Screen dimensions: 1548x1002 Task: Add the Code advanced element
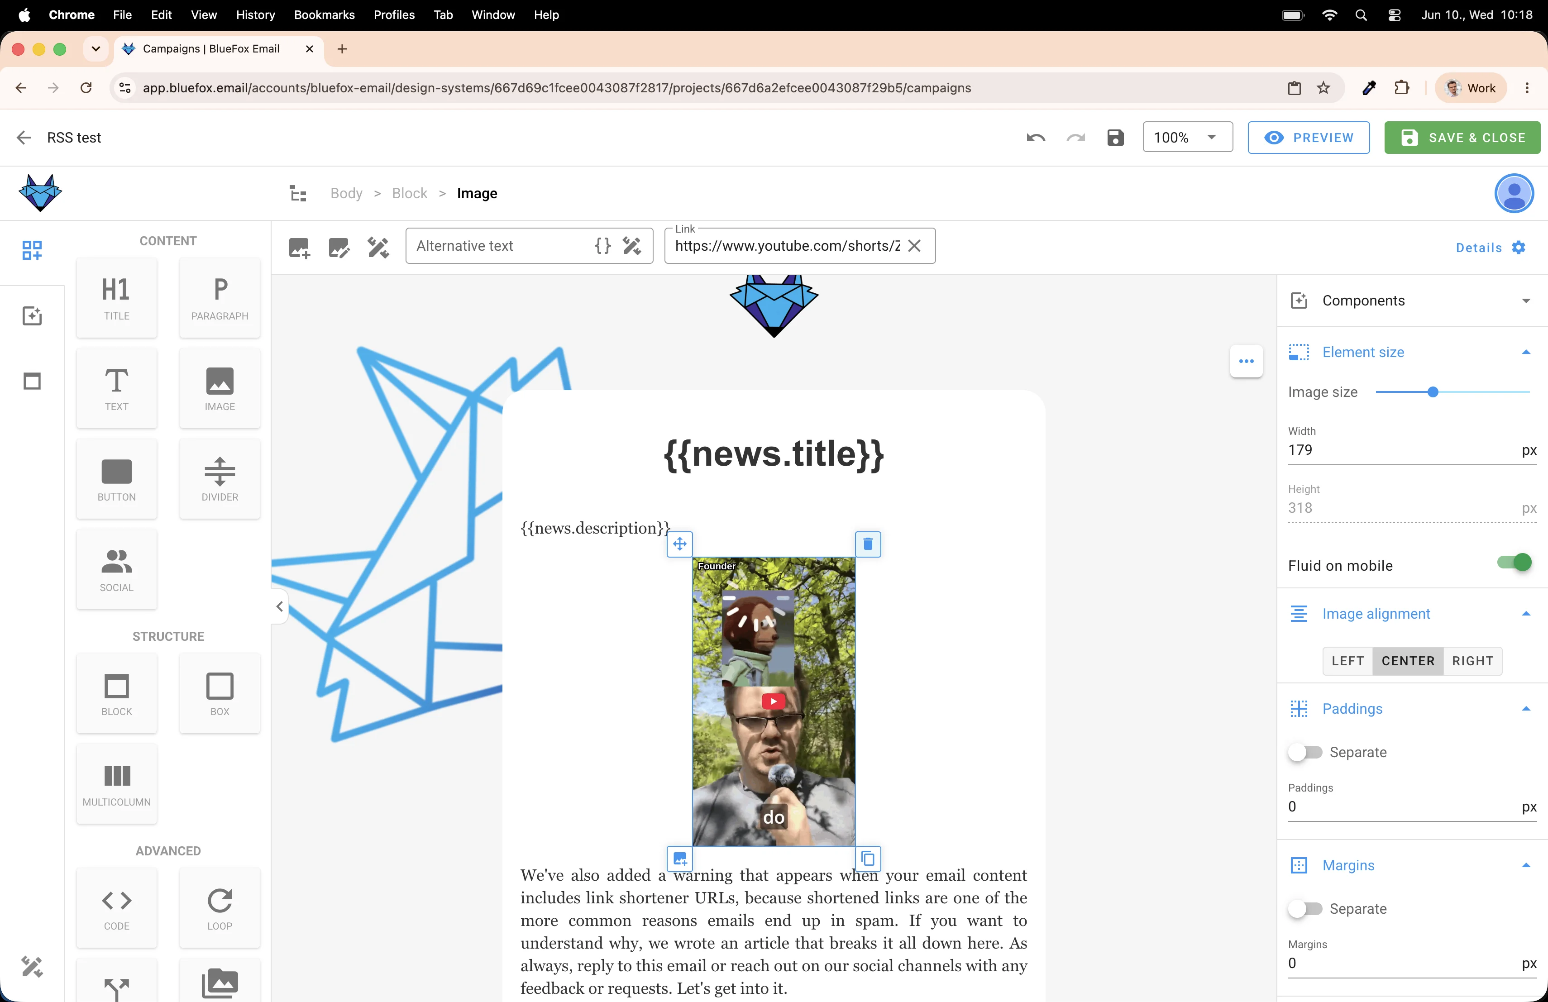[116, 908]
